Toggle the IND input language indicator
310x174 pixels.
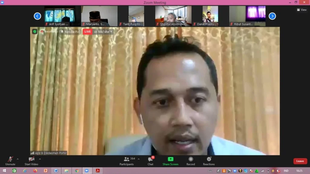coord(286,171)
